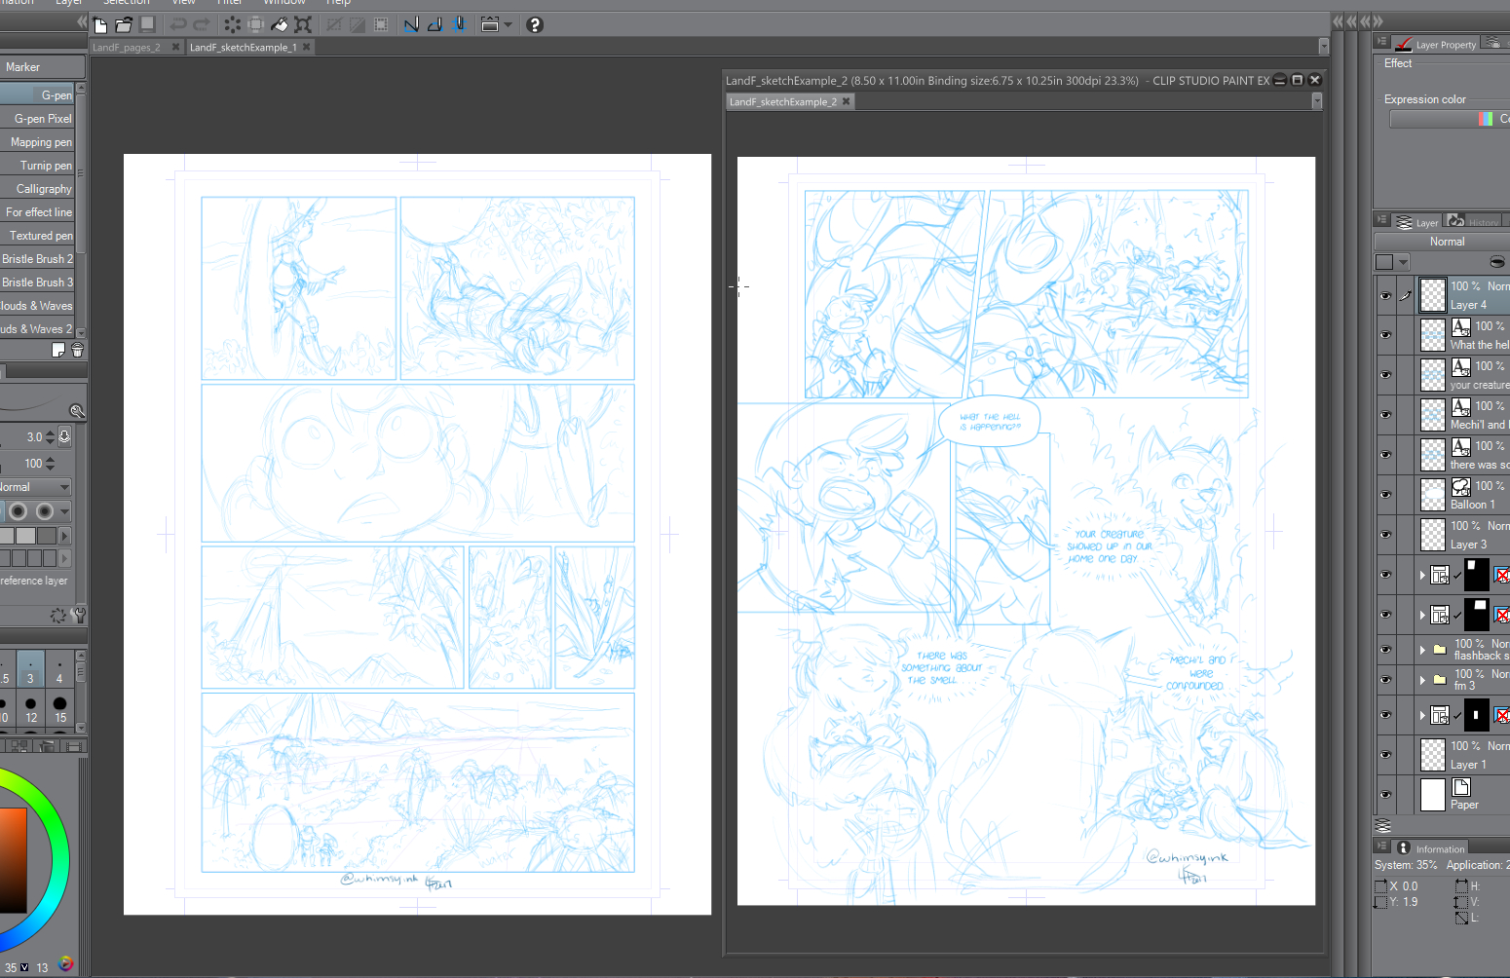The image size is (1510, 978).
Task: Choose the Textured pen sub tool
Action: coord(37,236)
